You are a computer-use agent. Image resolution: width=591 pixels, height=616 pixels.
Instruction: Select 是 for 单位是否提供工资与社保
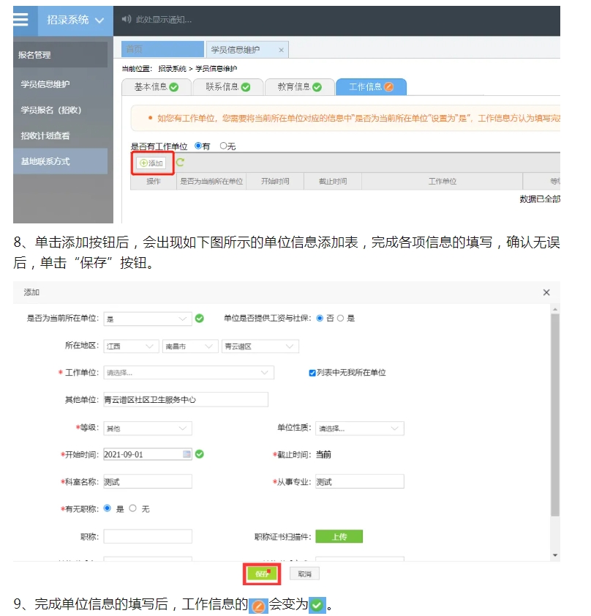pos(340,319)
